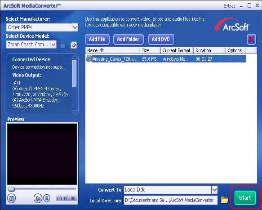This screenshot has width=262, height=210.
Task: Browse local directory with yellow folder icon
Action: click(x=224, y=200)
